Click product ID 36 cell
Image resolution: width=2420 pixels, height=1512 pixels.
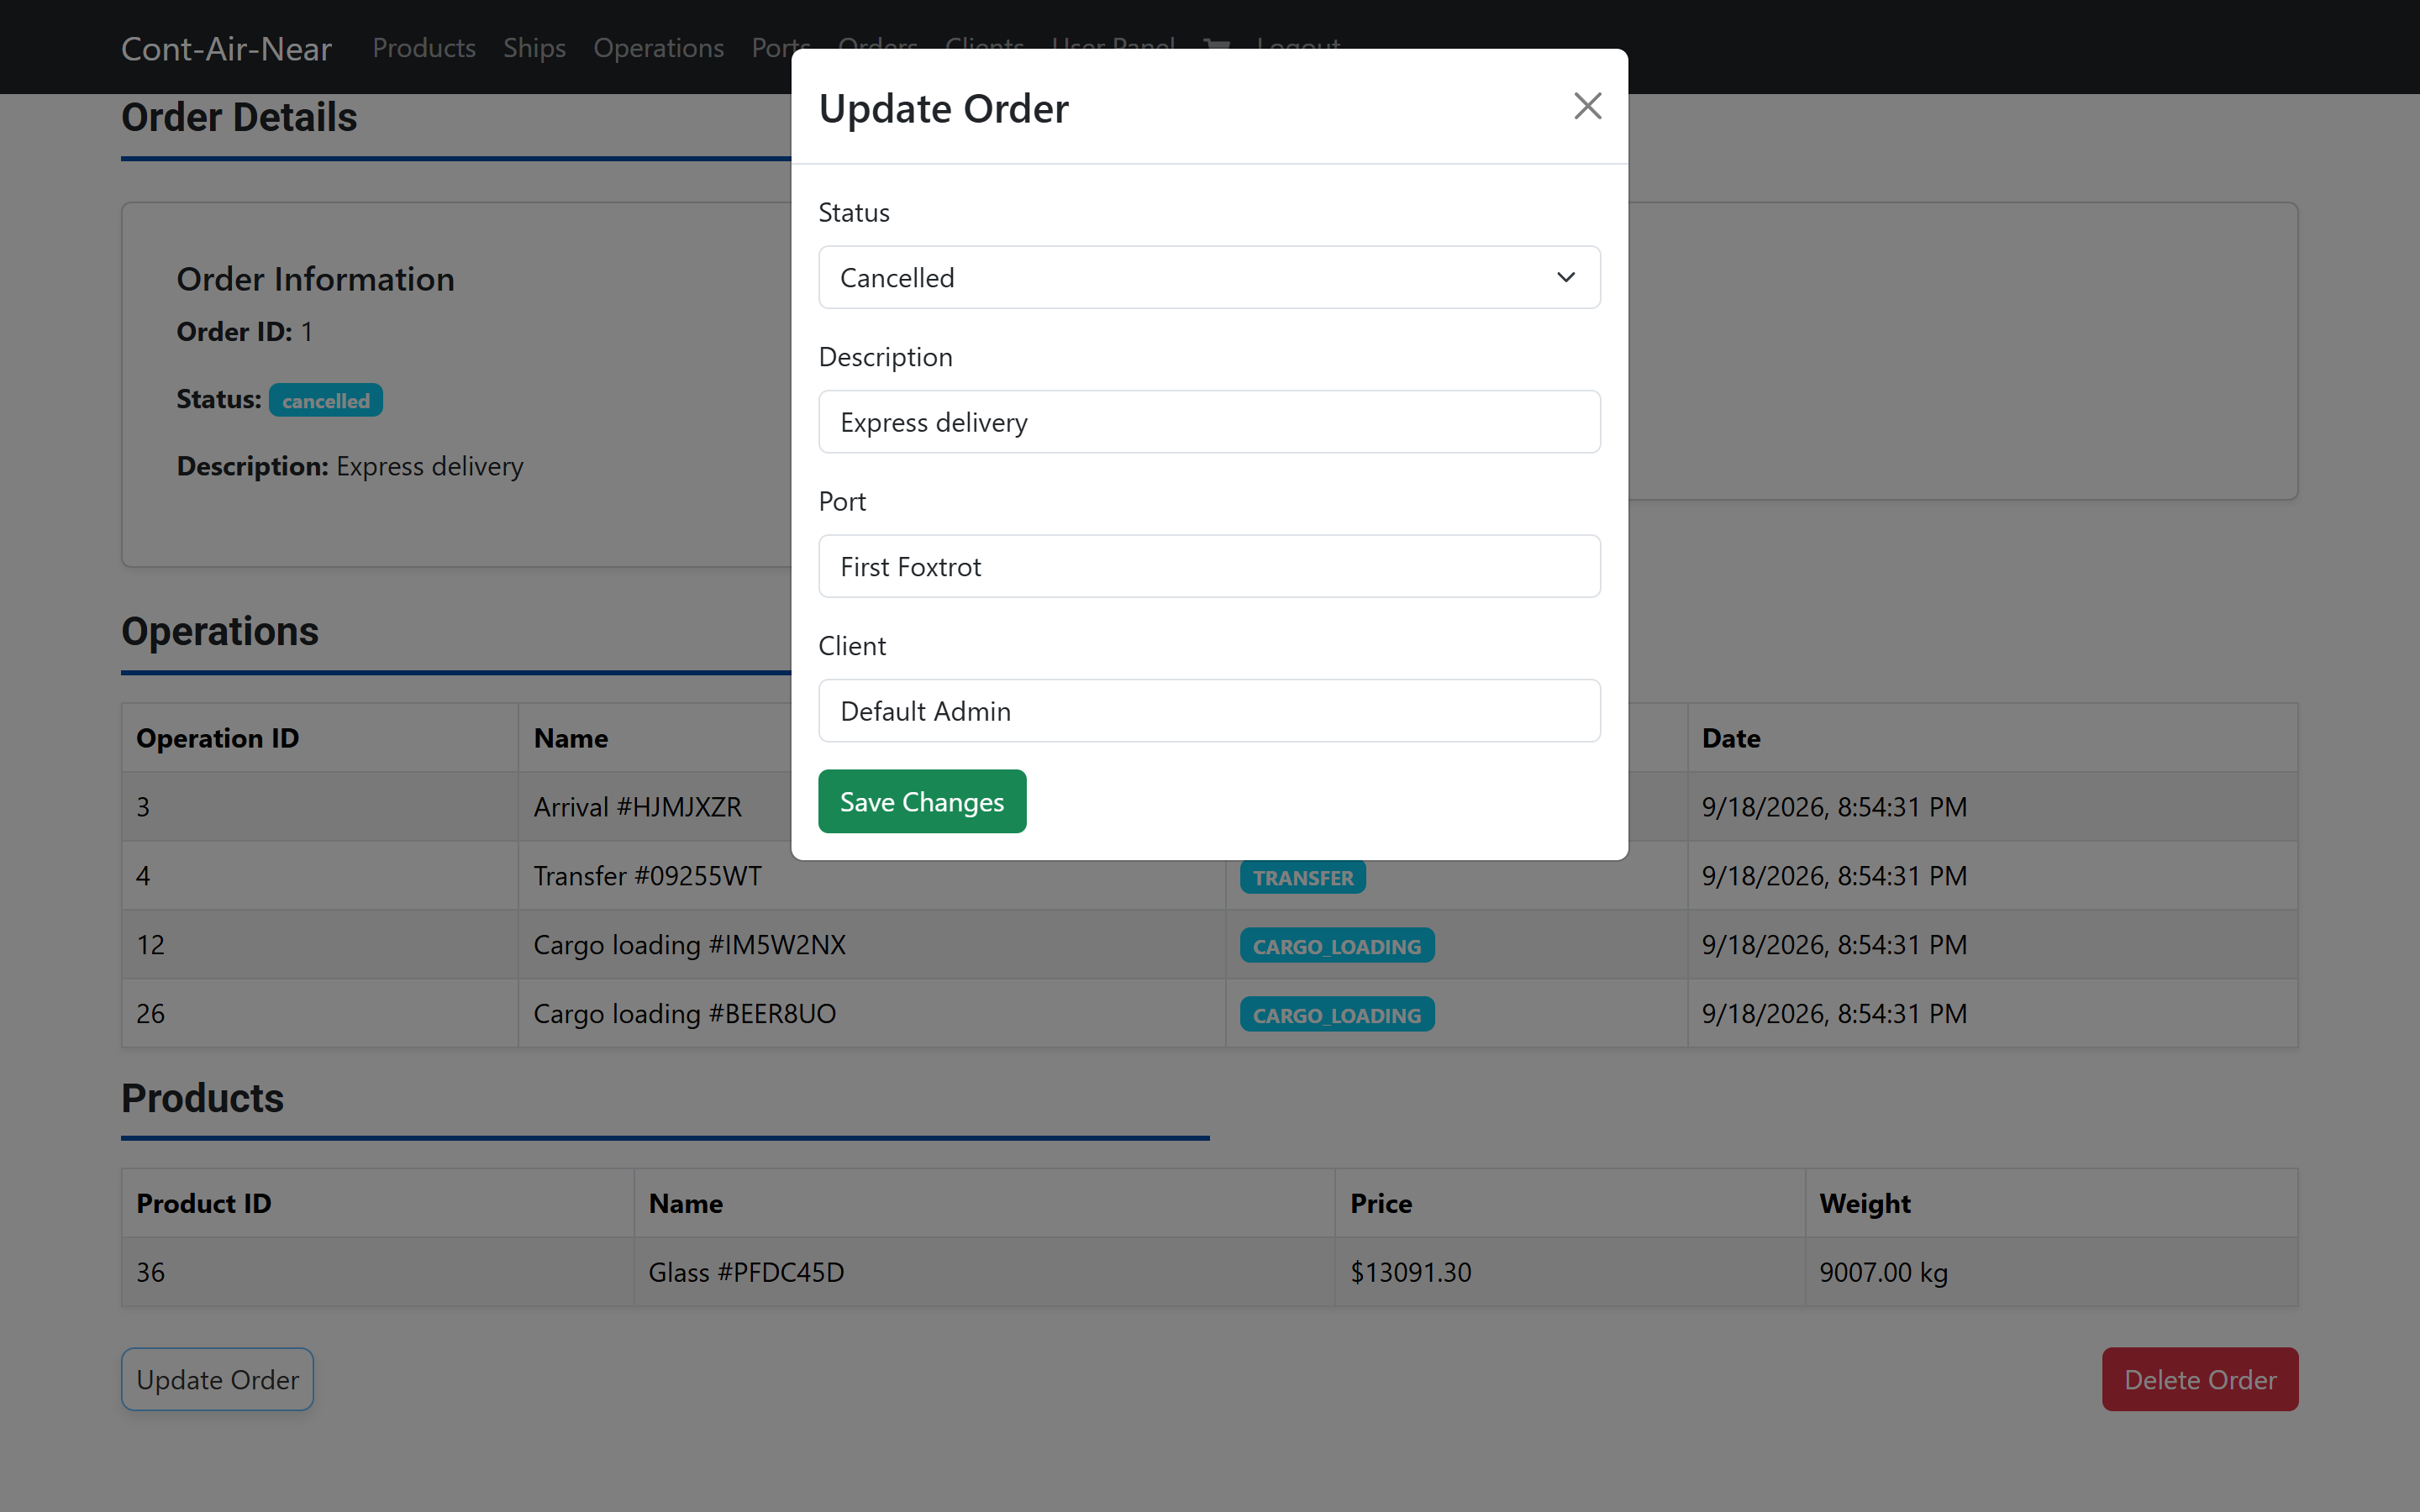377,1272
